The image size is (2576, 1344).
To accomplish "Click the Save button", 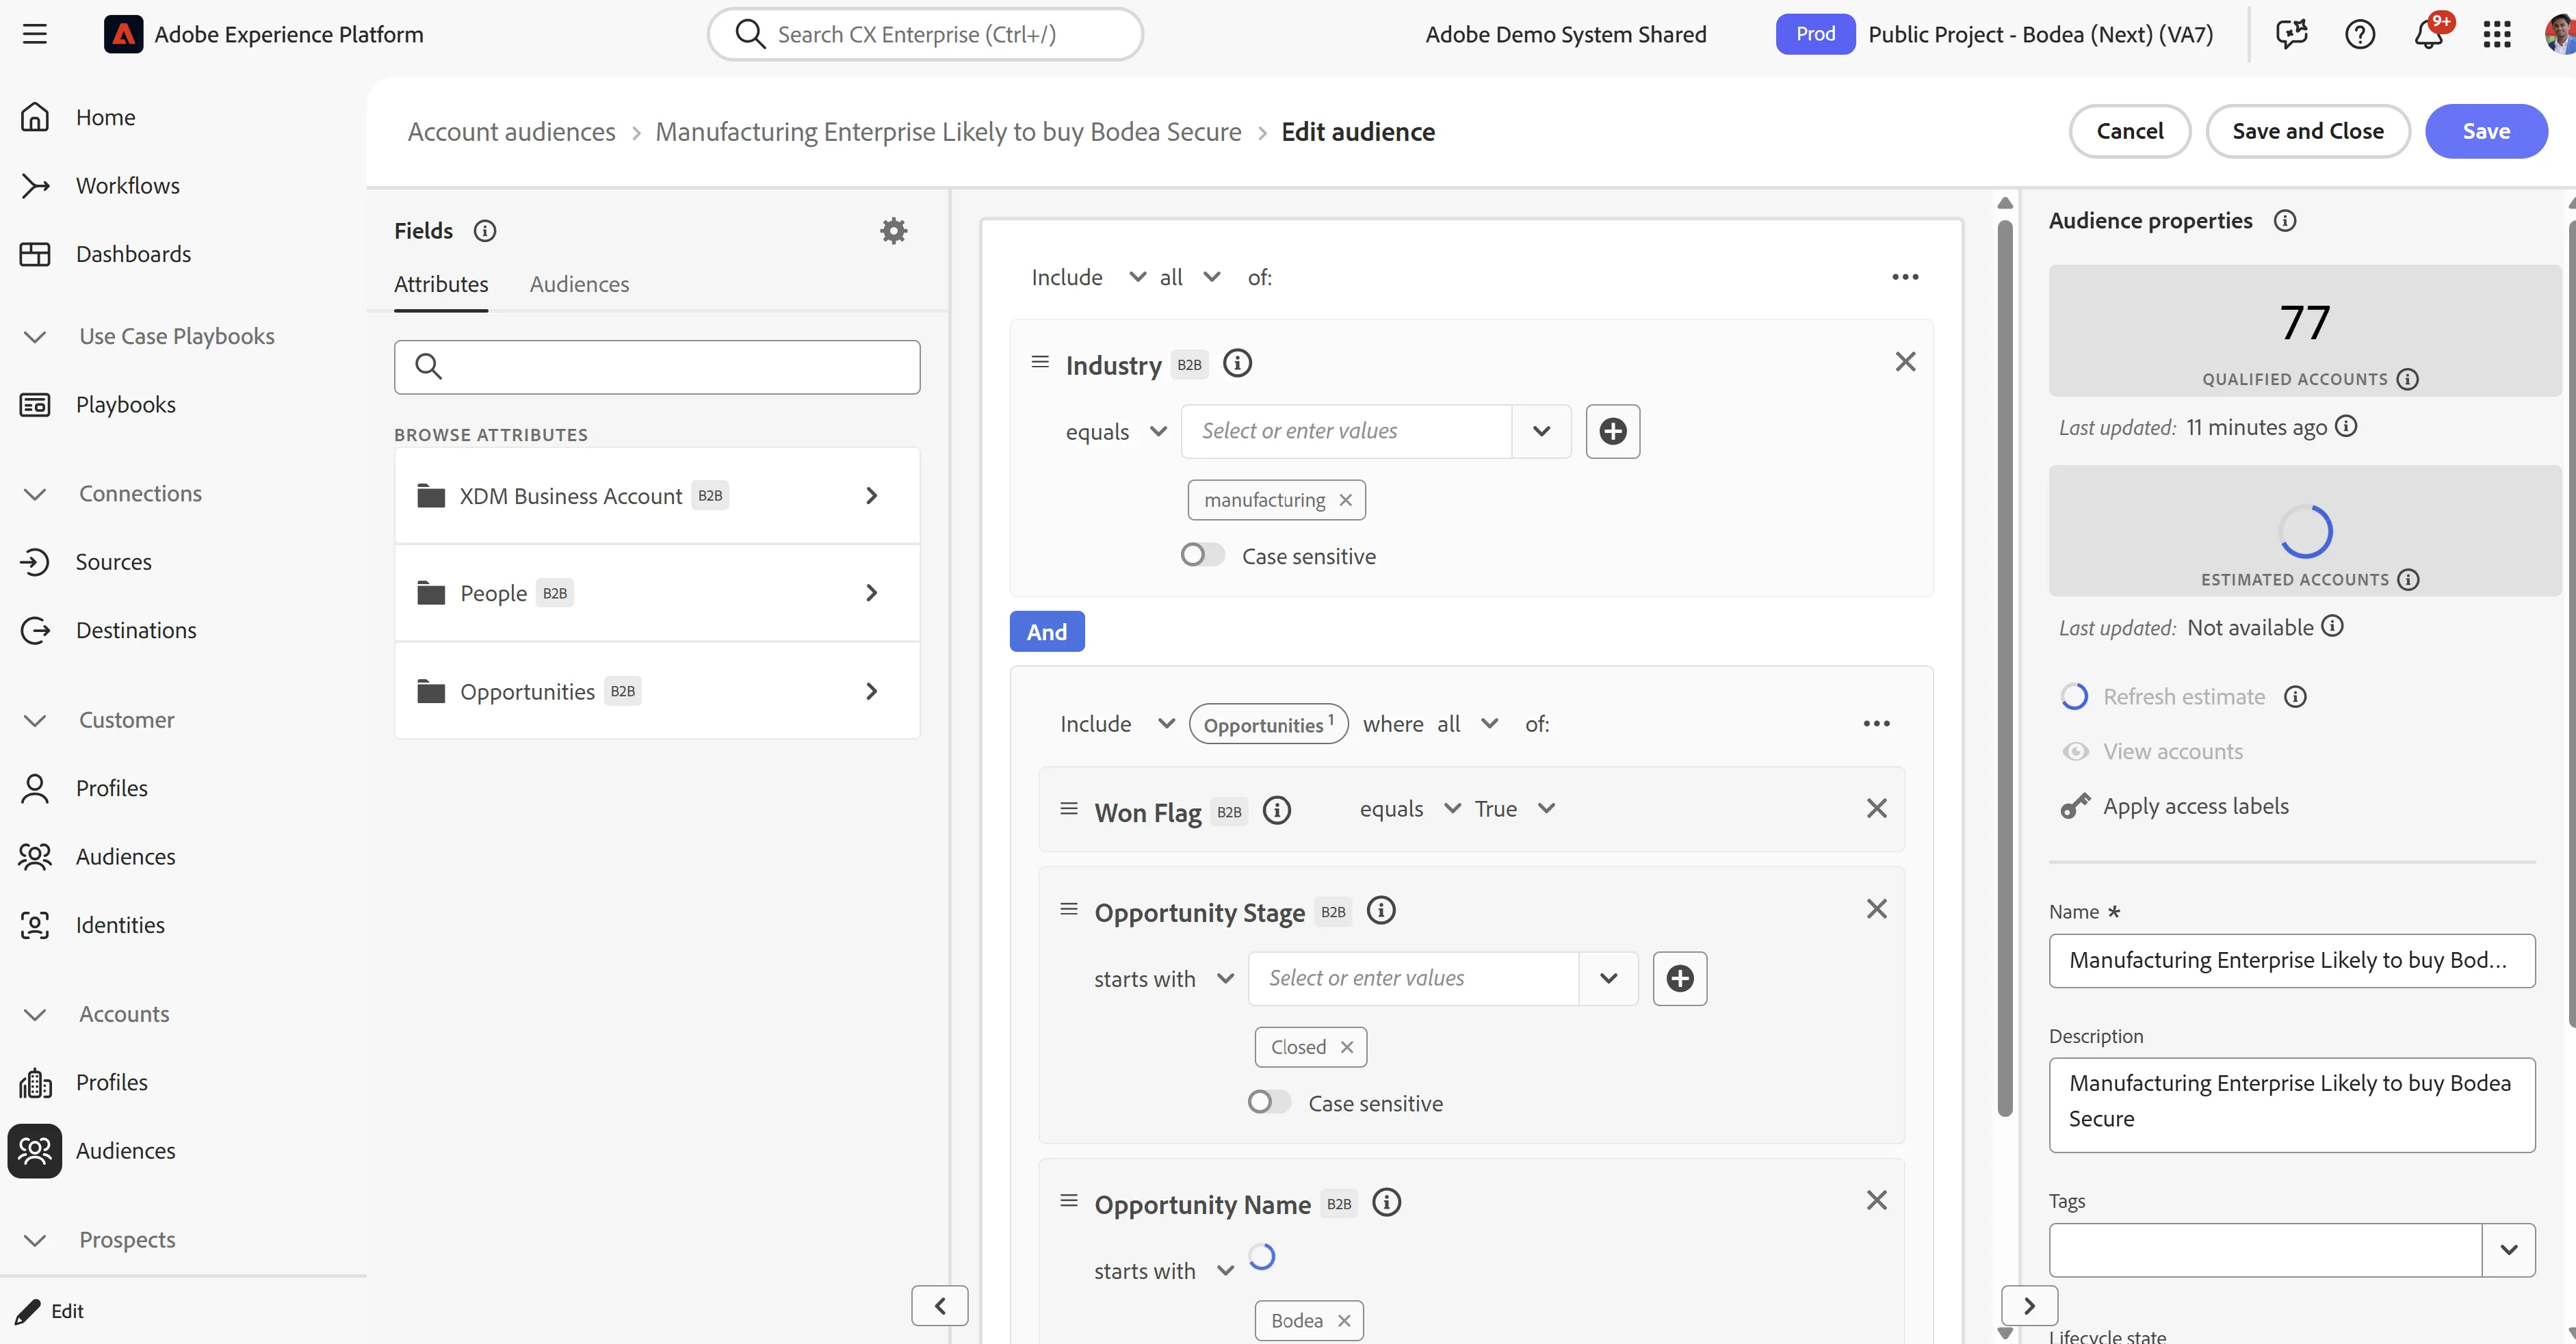I will pyautogui.click(x=2486, y=131).
